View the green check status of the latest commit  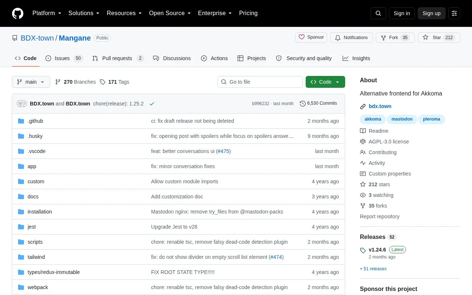[152, 104]
